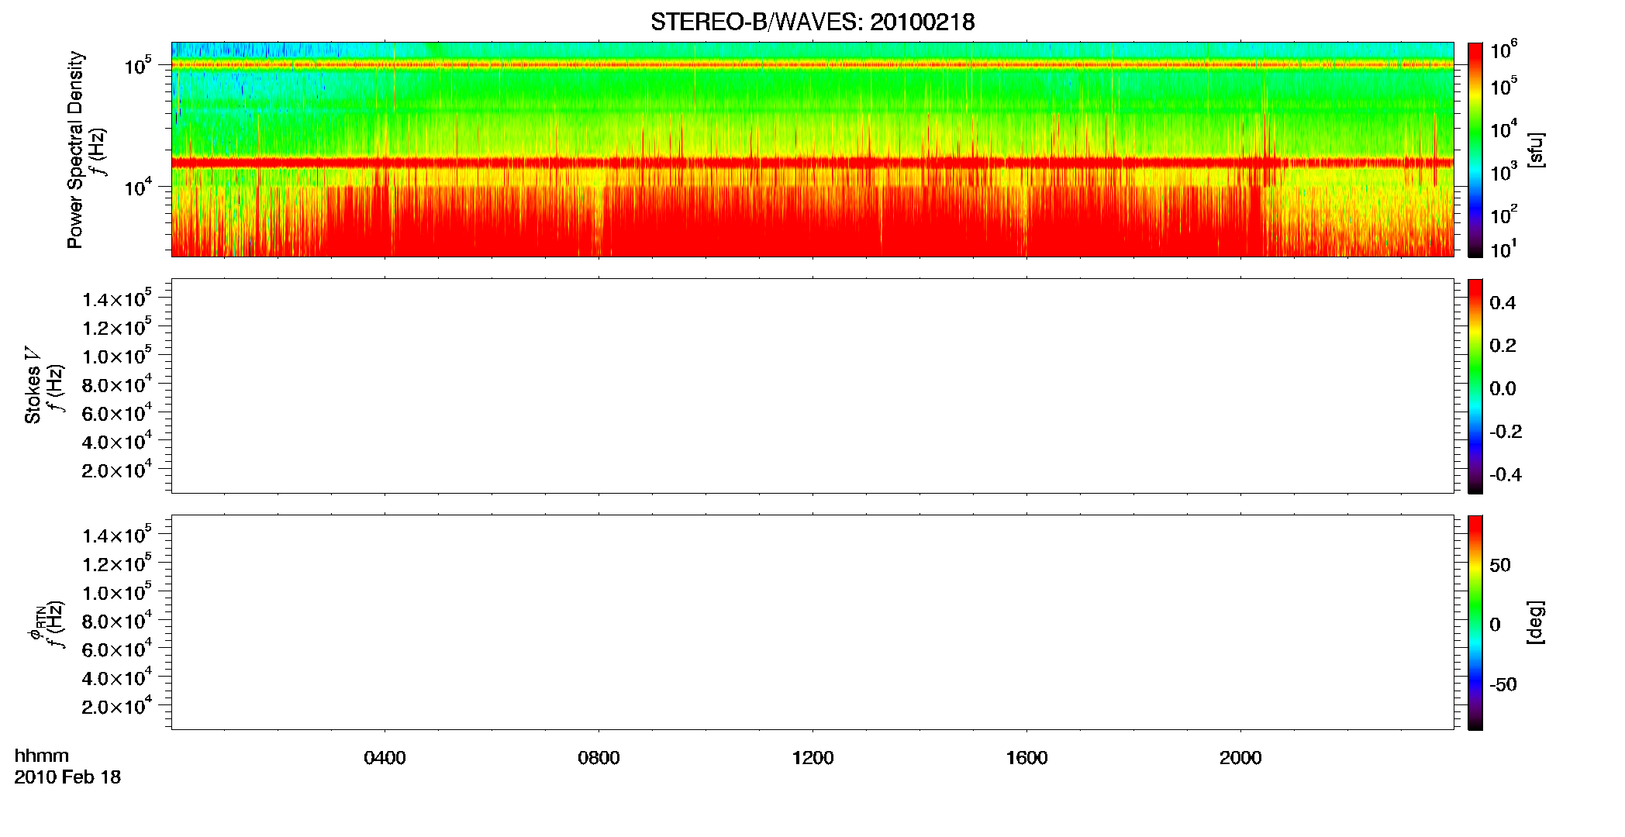
Task: Click the hhmm time format label
Action: pos(42,756)
